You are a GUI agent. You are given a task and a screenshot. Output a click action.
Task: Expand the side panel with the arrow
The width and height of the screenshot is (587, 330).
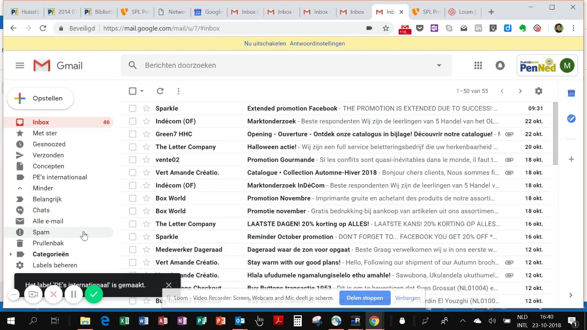click(570, 295)
